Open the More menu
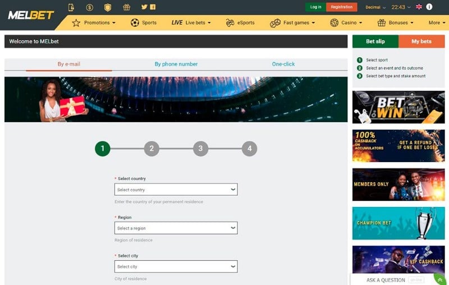Viewport: 449px width, 285px height. tap(437, 22)
